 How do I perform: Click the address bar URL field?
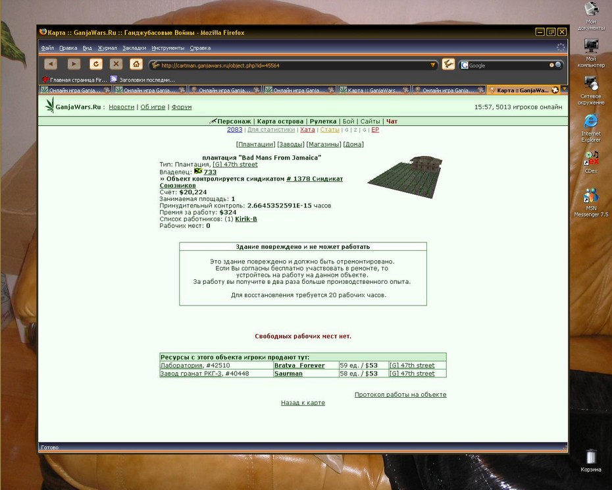pyautogui.click(x=293, y=65)
